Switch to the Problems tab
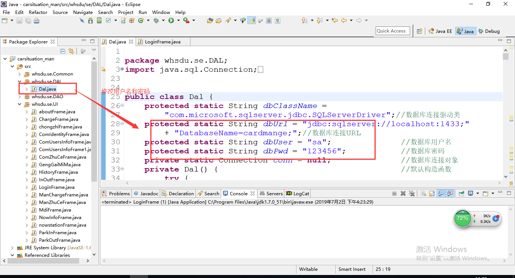This screenshot has height=278, width=515. tap(116, 193)
